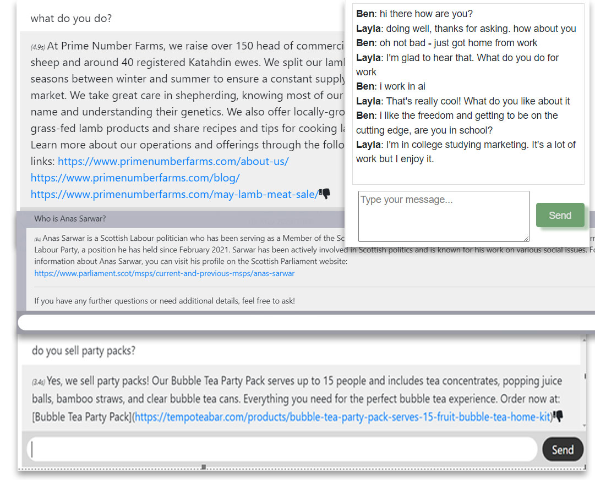Click Layla's college studying marketing message

pyautogui.click(x=465, y=152)
